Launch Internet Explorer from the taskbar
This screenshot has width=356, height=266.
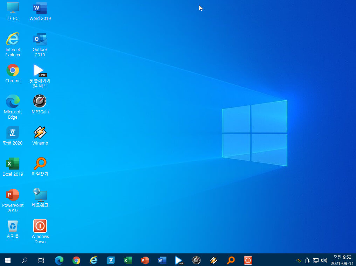(x=93, y=260)
